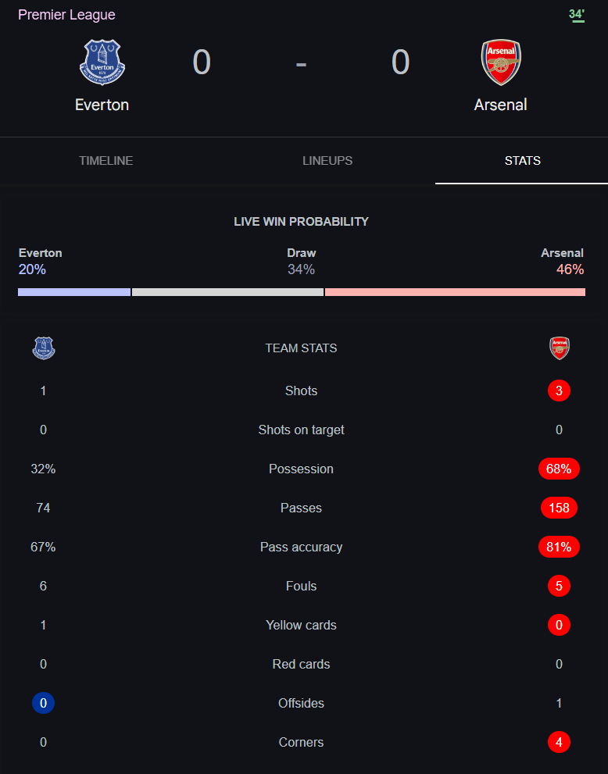The image size is (608, 774).
Task: Click Arsenal's red Corners badge showing 4
Action: 559,741
